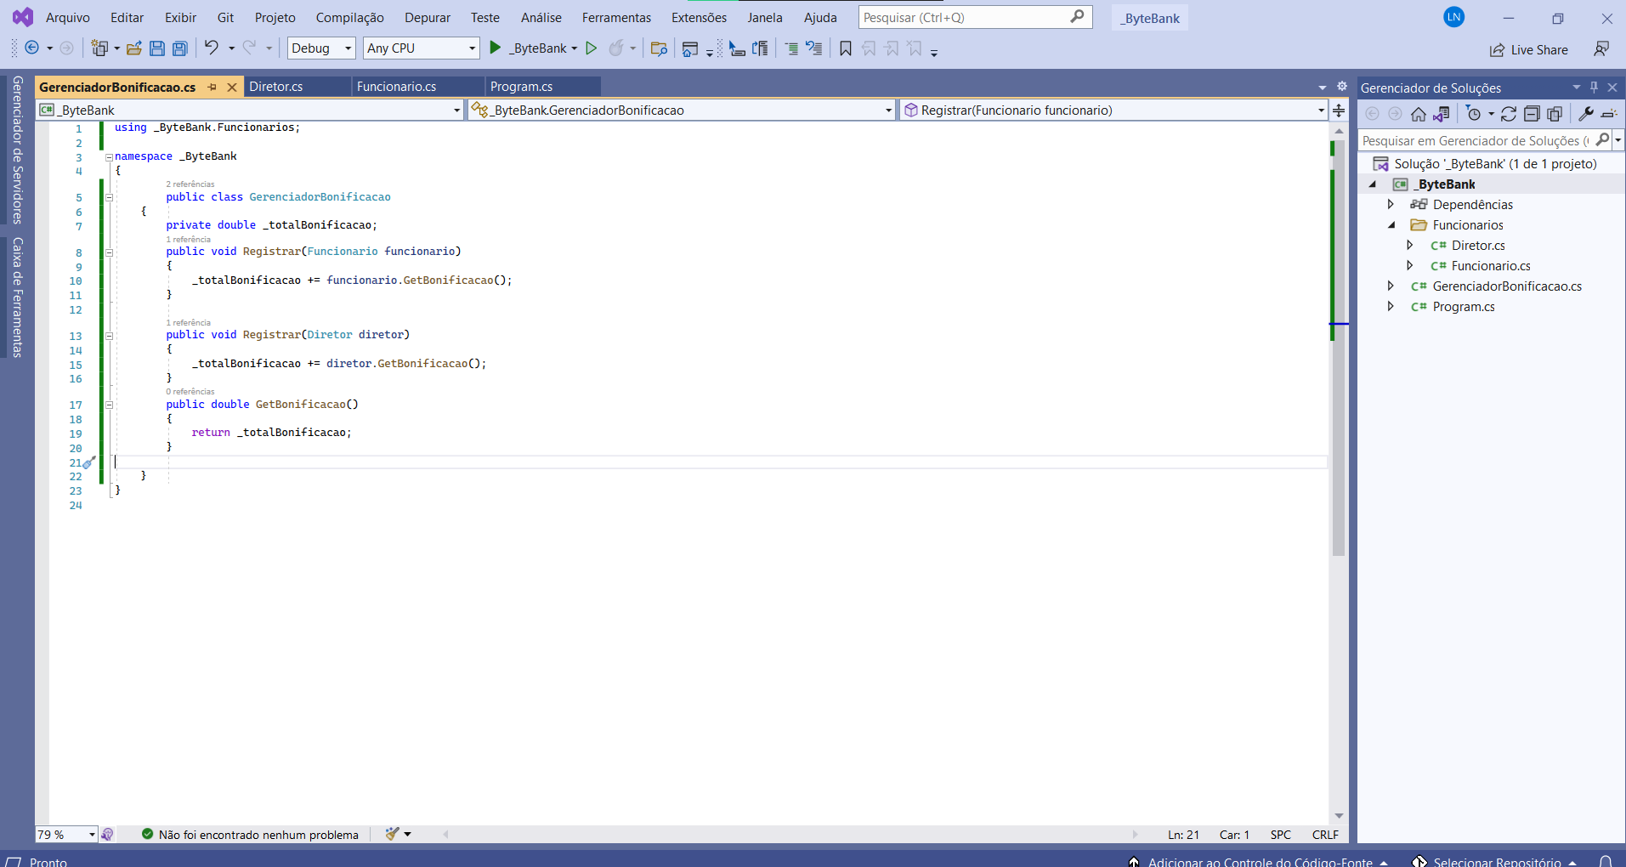Open Caixa de Ferramentas side panel

tap(17, 297)
